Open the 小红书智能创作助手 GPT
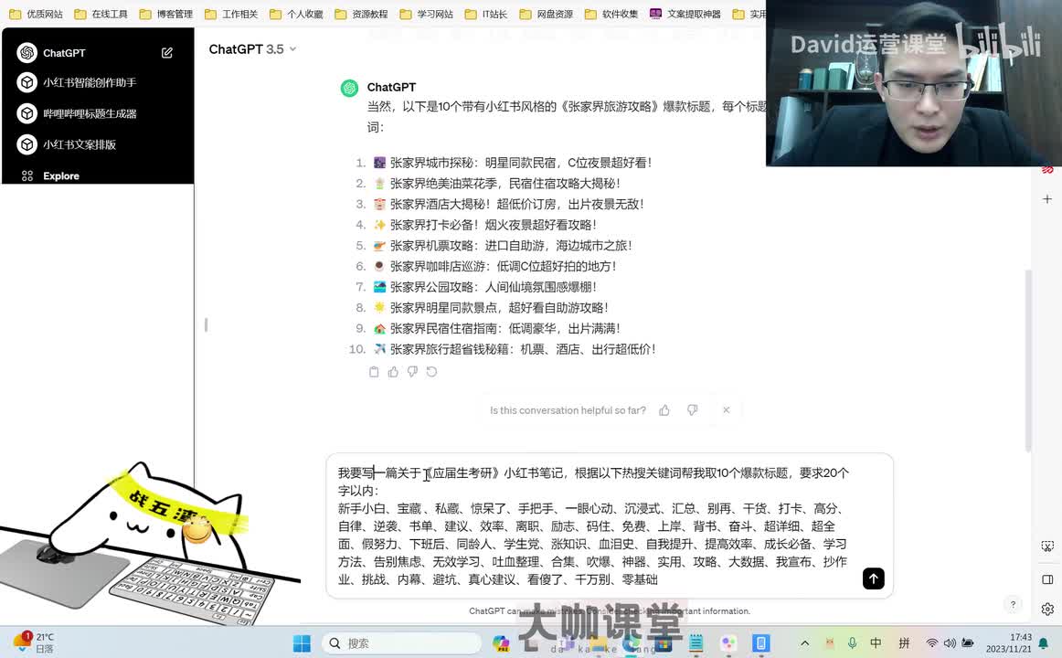 (89, 82)
